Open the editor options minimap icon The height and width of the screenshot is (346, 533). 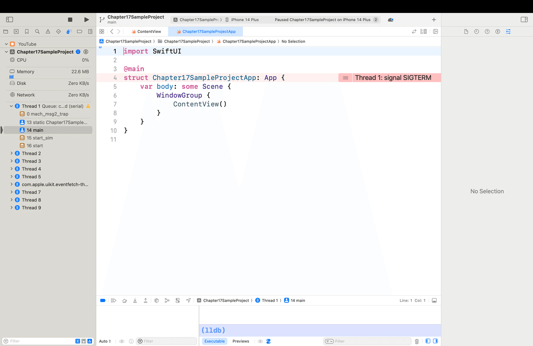(x=424, y=32)
